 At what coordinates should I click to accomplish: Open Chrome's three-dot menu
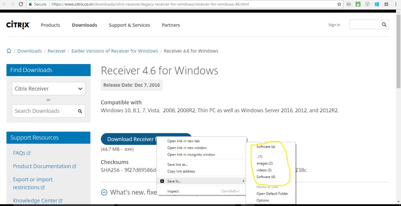pos(396,4)
